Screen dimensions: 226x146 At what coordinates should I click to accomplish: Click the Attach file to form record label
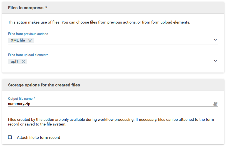click(38, 137)
